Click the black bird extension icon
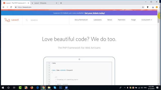161x90 pixels. click(x=148, y=7)
